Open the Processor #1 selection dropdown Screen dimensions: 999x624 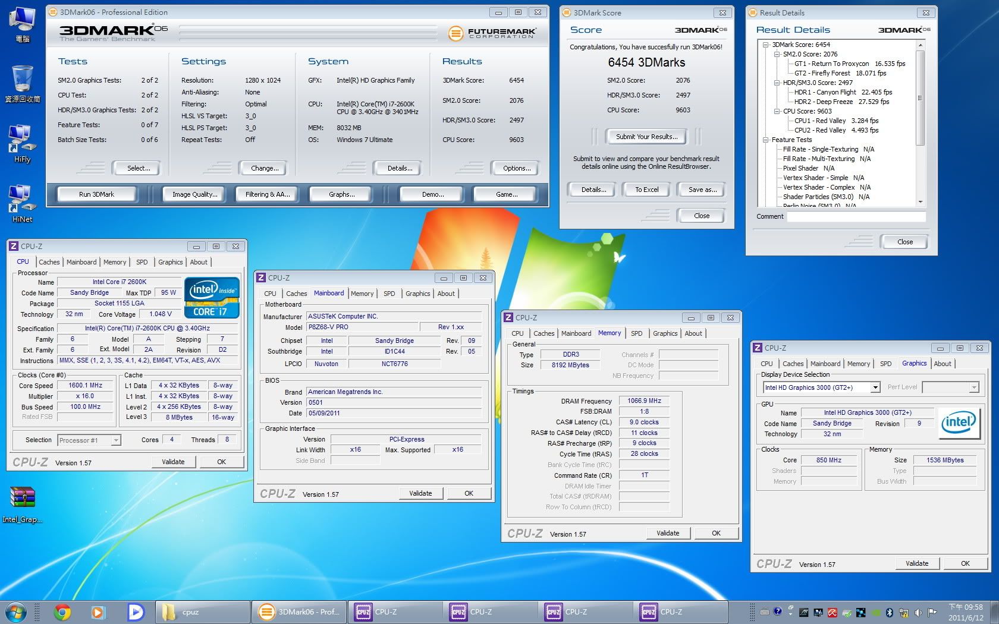[x=116, y=440]
